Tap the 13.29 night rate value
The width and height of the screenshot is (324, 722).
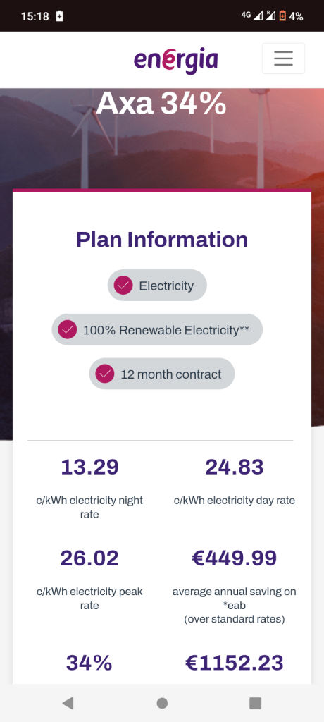click(89, 467)
